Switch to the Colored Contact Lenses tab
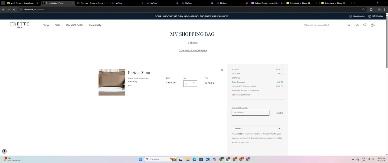This screenshot has width=388, height=163. tap(266, 3)
